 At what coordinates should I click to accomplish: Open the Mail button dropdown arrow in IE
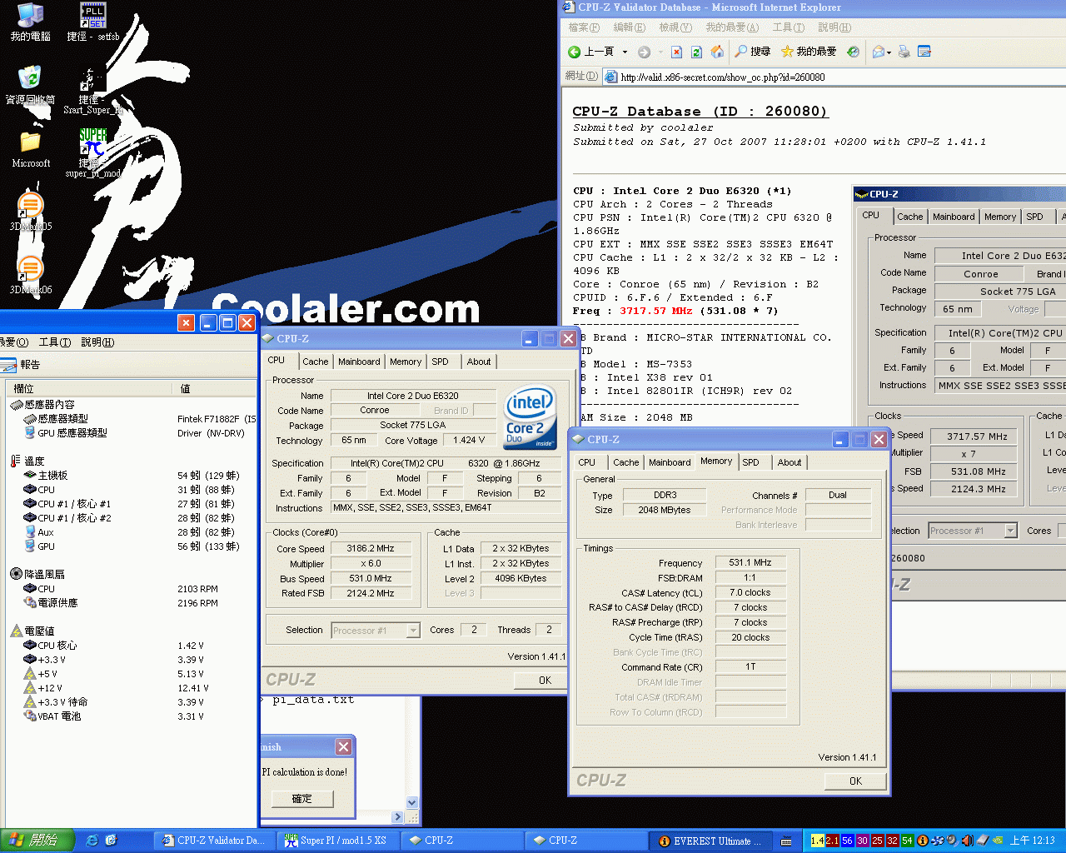coord(889,52)
